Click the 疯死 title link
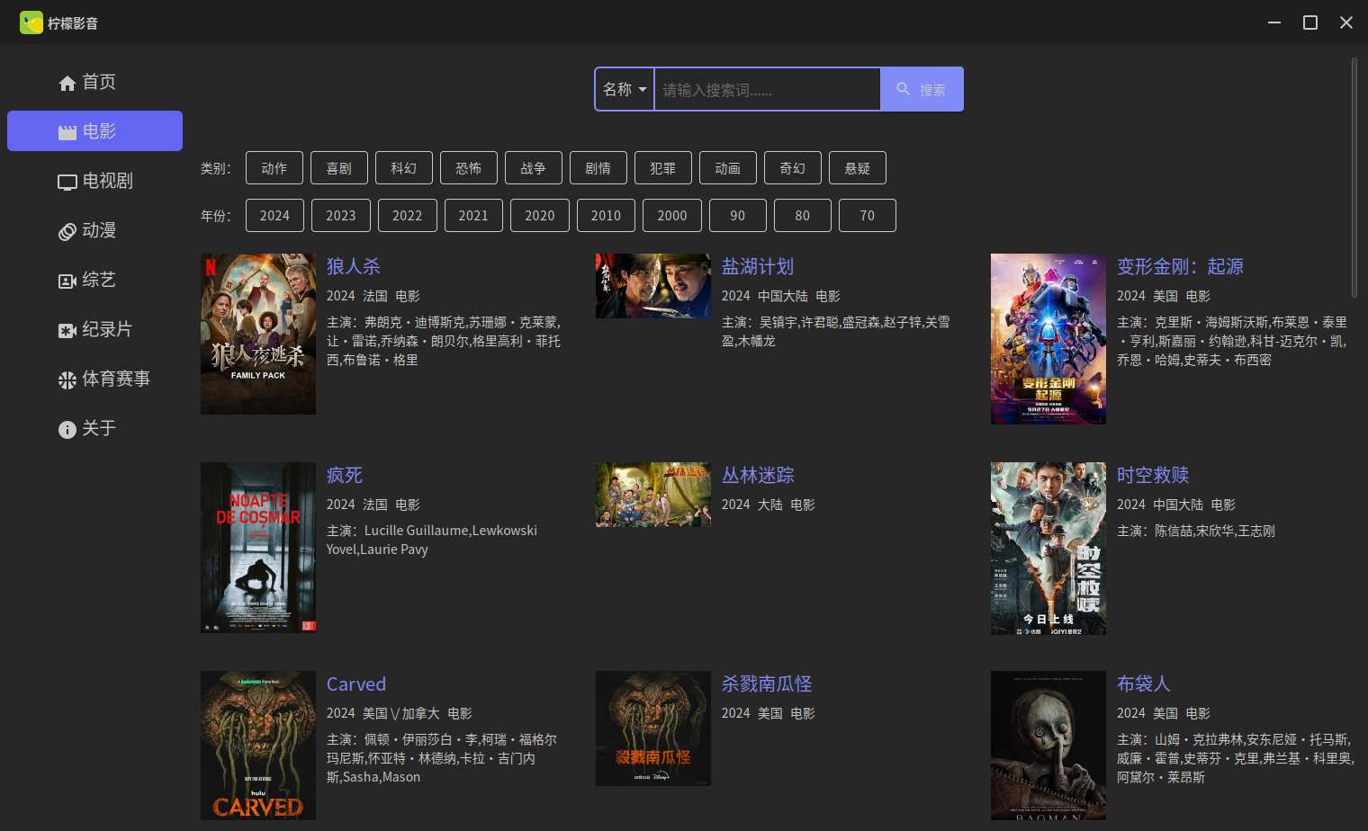Viewport: 1368px width, 831px height. tap(345, 475)
